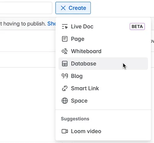Click the Page document icon
This screenshot has width=154, height=143.
65,39
